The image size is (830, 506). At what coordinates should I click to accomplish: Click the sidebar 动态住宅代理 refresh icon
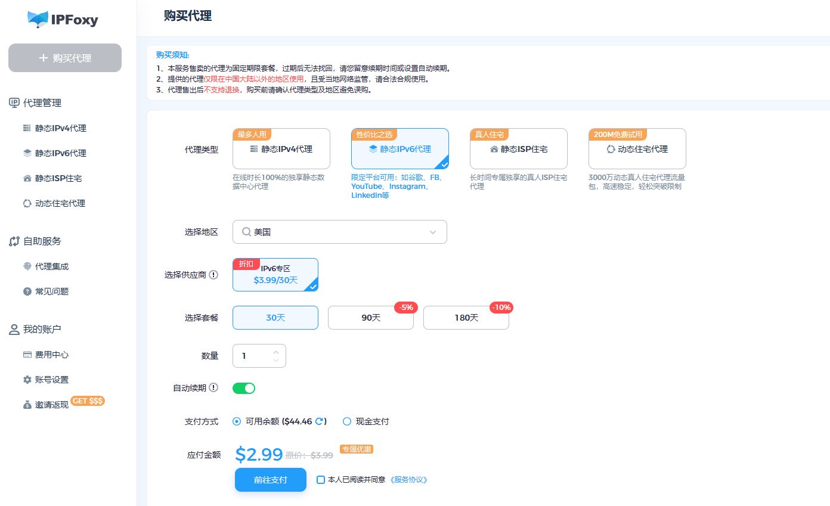(27, 203)
